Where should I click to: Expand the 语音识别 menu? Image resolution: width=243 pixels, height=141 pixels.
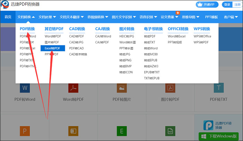pos(148,17)
